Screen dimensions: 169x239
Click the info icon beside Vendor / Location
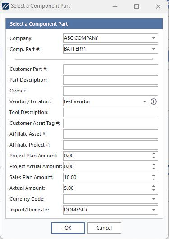click(154, 101)
